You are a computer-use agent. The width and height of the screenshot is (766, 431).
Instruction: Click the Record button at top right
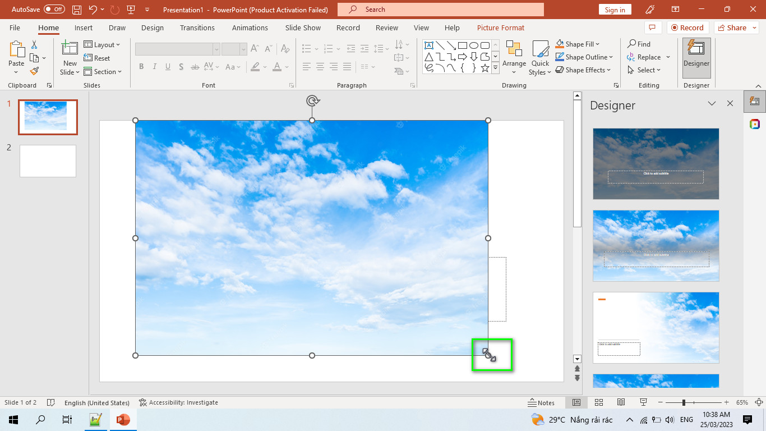tap(688, 27)
